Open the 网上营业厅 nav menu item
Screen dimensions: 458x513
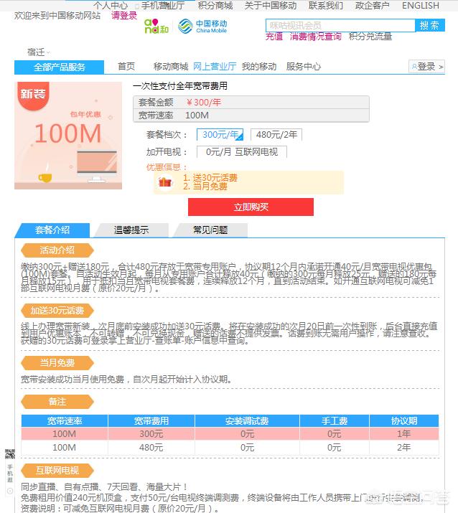click(215, 67)
